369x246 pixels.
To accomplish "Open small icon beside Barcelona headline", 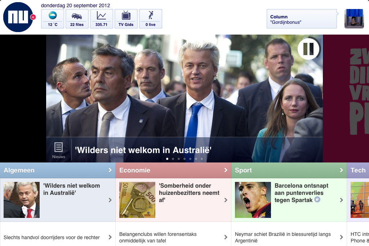I will point(317,200).
